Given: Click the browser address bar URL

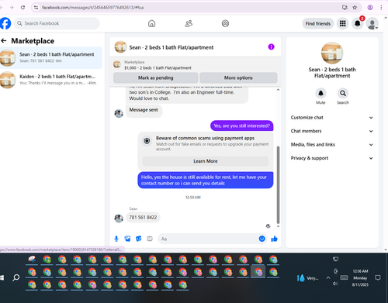Looking at the screenshot, I should click(x=93, y=8).
